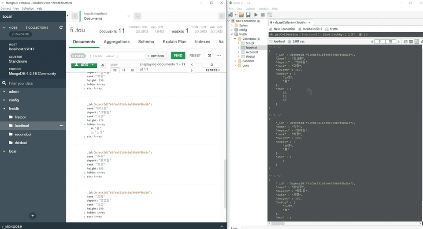This screenshot has height=229, width=423.
Task: Open Robo 3T File menu
Action: pos(231,9)
